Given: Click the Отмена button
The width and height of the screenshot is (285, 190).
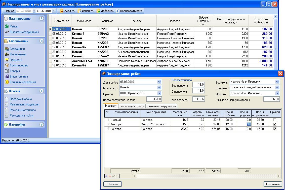Looking at the screenshot, I should click(112, 184).
